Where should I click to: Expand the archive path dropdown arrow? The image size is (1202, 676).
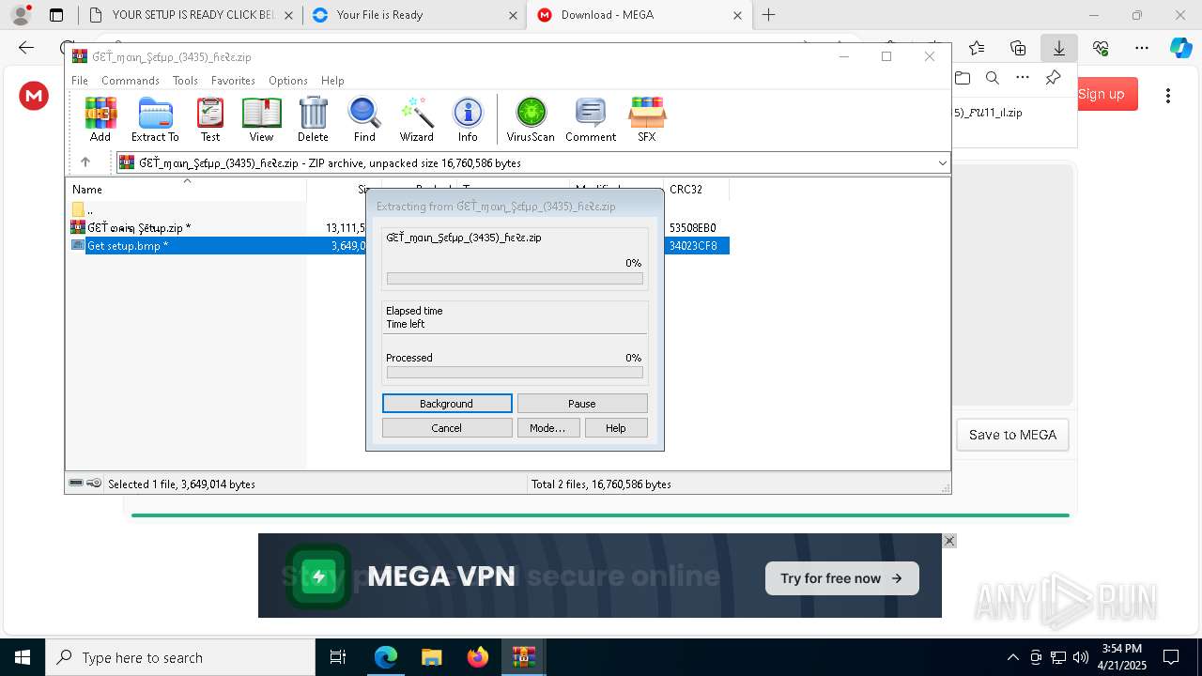942,162
